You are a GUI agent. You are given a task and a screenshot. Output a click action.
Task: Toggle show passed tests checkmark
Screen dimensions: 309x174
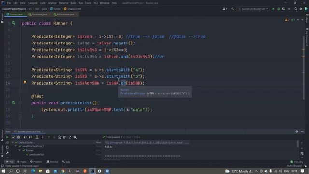[x=13, y=137]
